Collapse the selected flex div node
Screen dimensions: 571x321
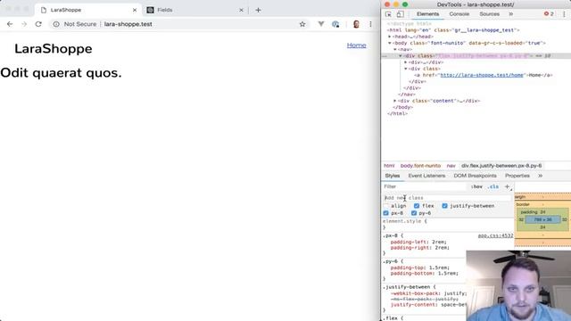coord(401,56)
